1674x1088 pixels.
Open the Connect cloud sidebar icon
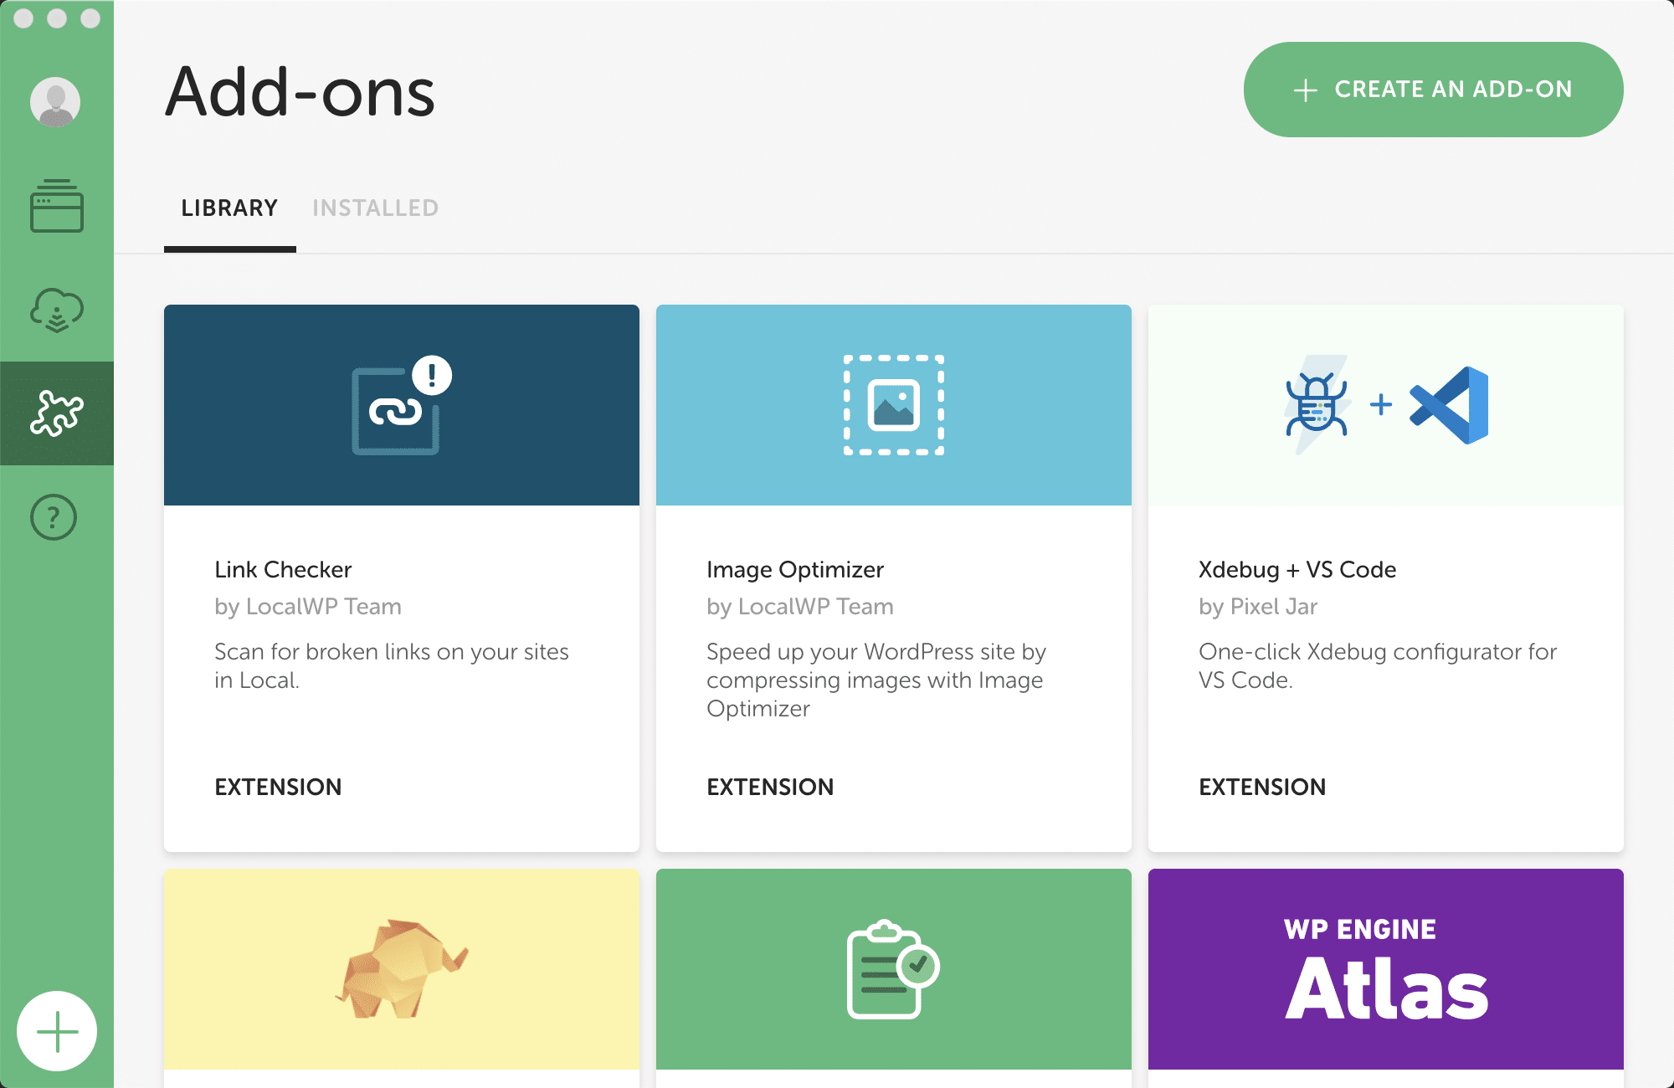[x=56, y=310]
